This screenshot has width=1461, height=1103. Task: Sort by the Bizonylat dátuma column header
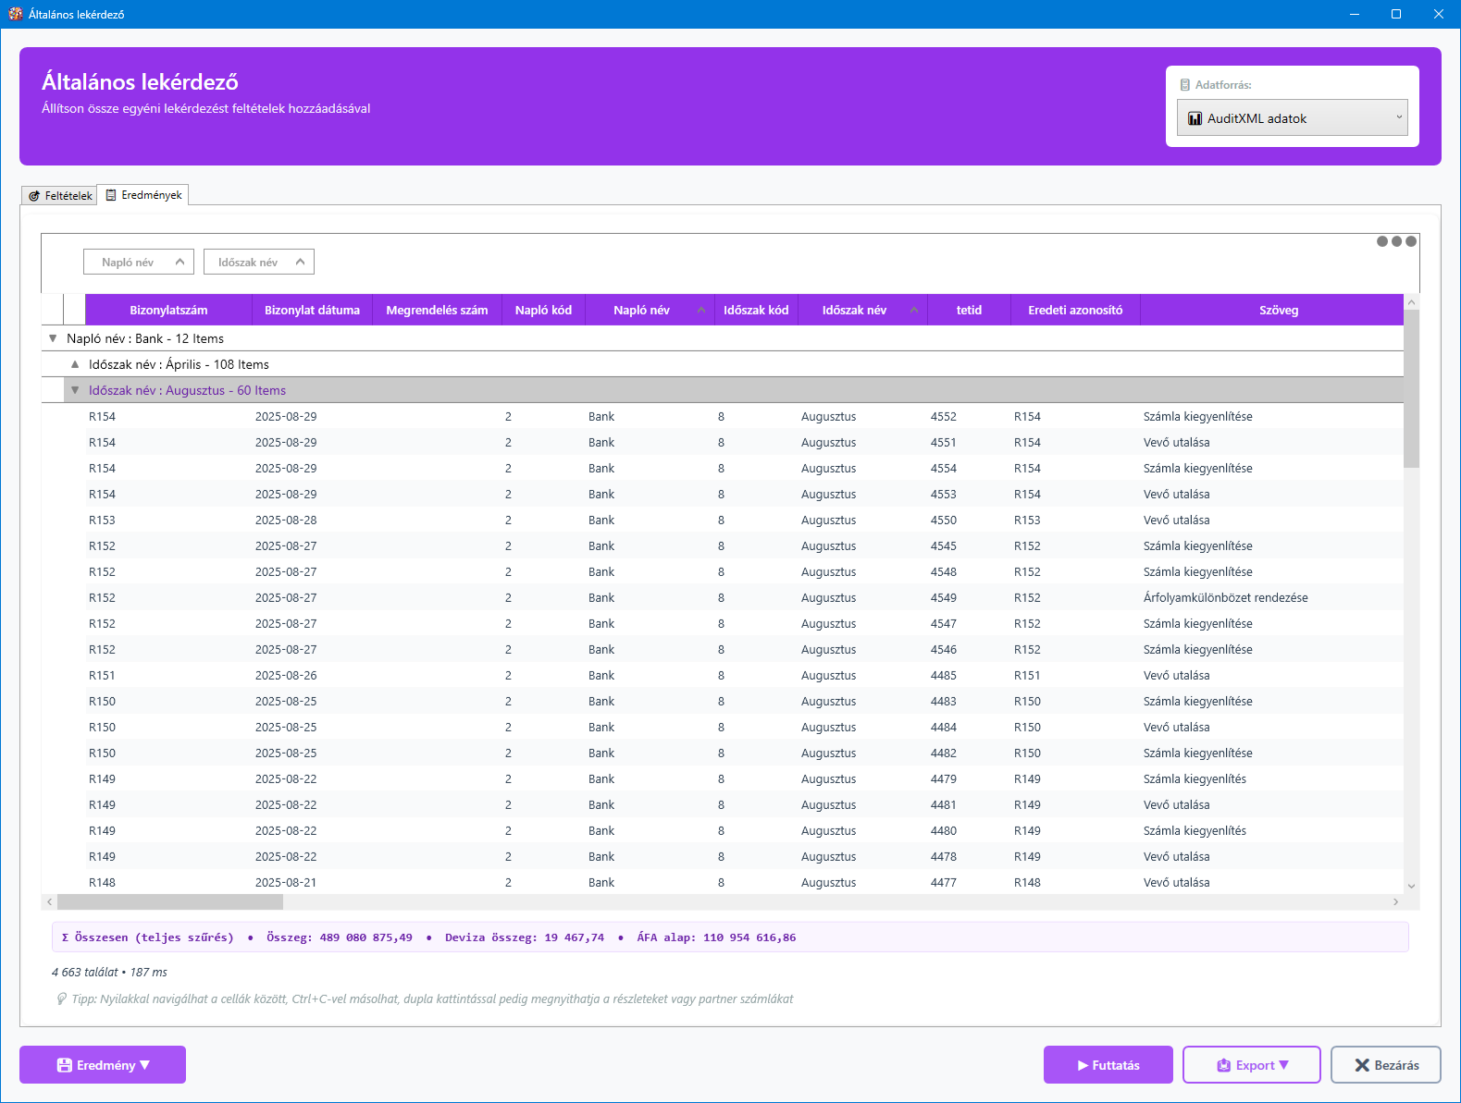point(312,311)
